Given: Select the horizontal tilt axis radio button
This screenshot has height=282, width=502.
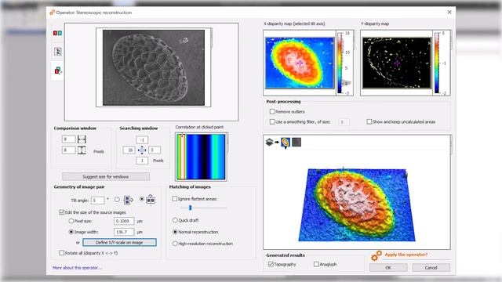Looking at the screenshot, I should 117,200.
